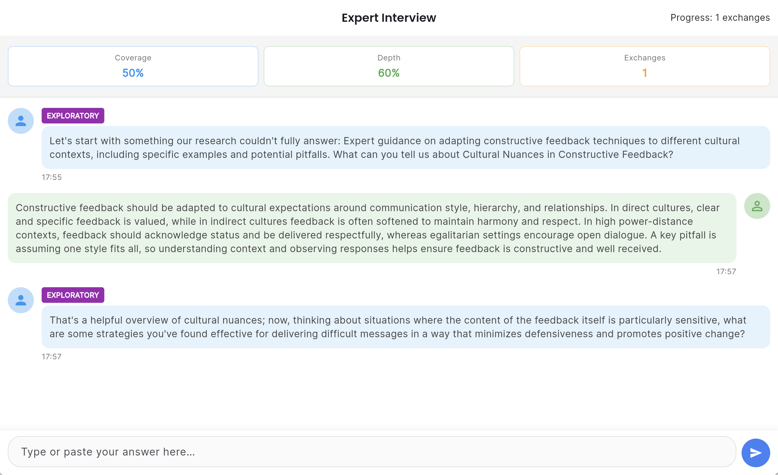Expand the Exchanges counter panel
The height and width of the screenshot is (475, 778).
(x=644, y=66)
